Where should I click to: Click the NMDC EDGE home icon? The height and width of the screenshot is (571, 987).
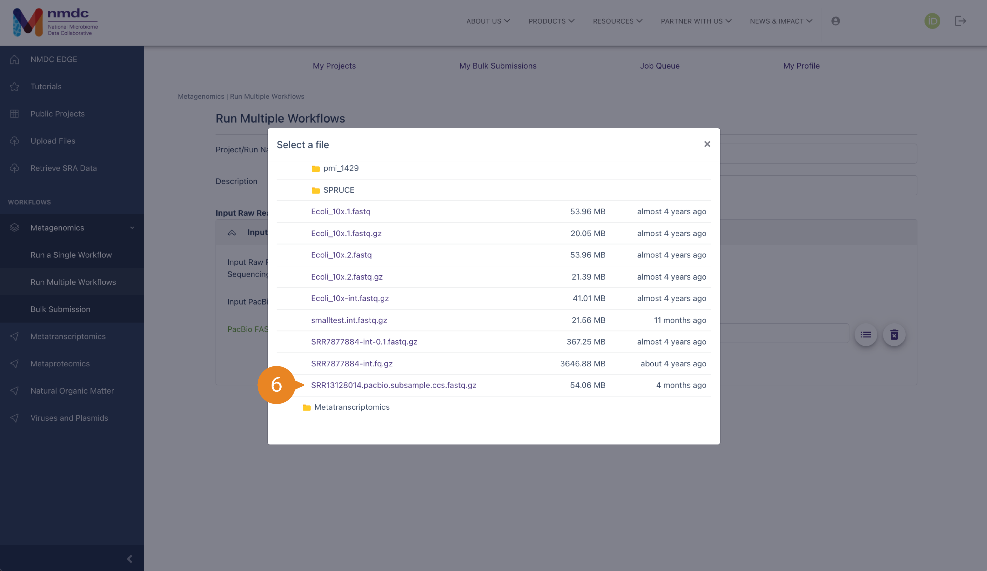pos(14,59)
